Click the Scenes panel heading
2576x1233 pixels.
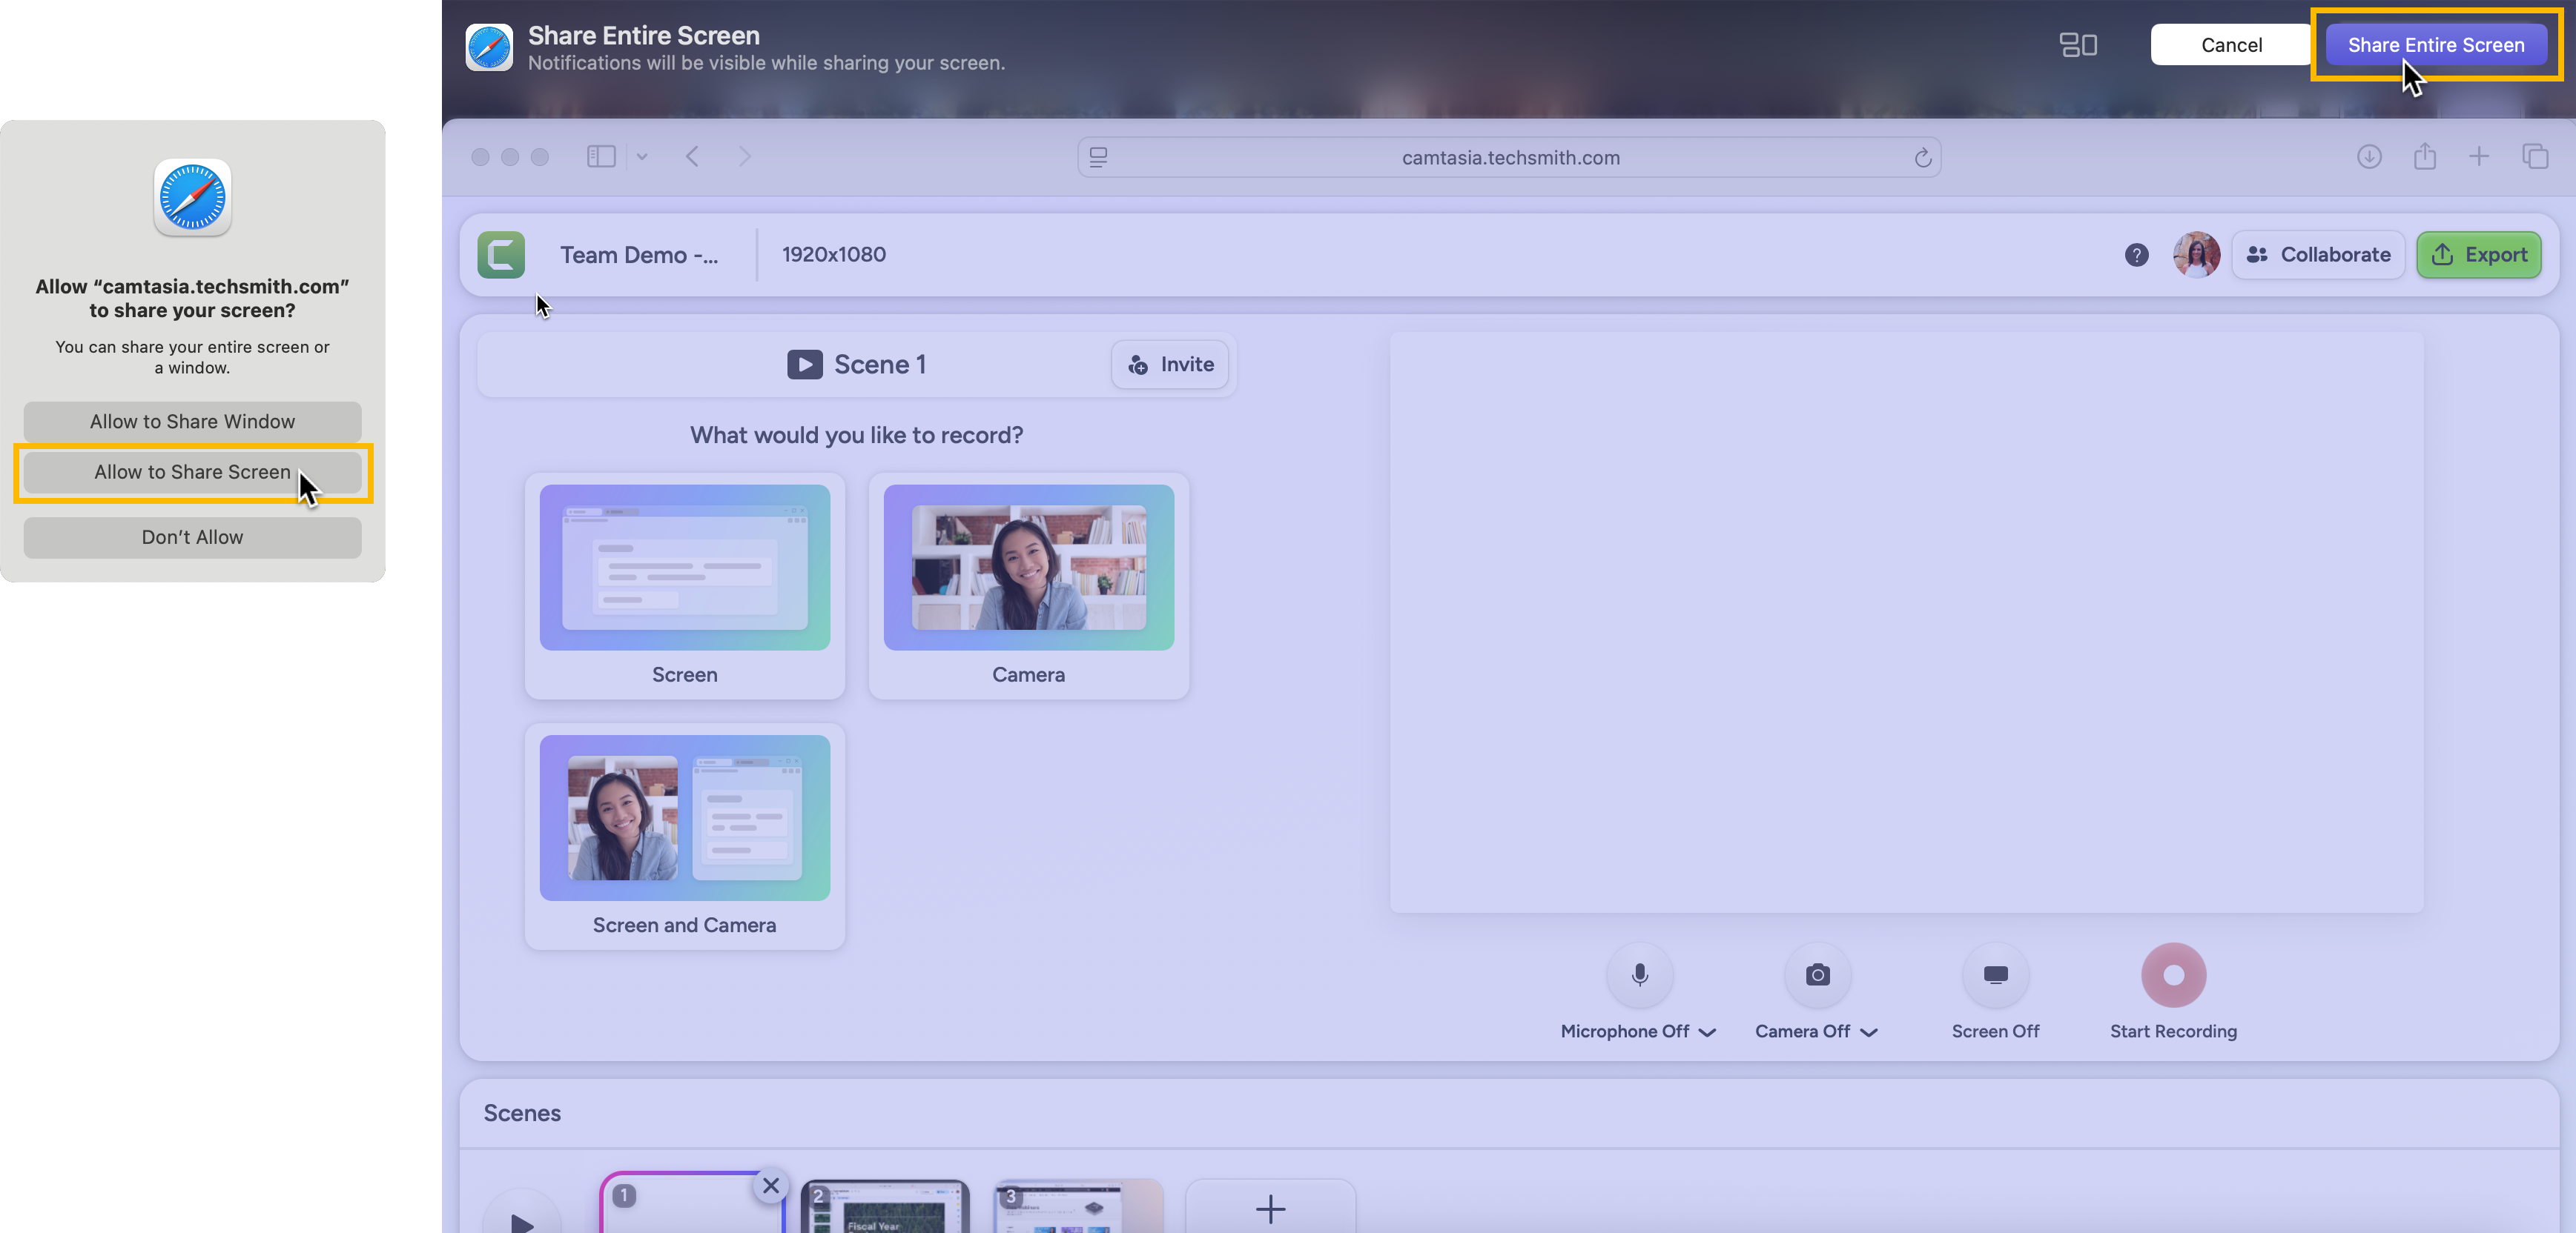tap(522, 1113)
